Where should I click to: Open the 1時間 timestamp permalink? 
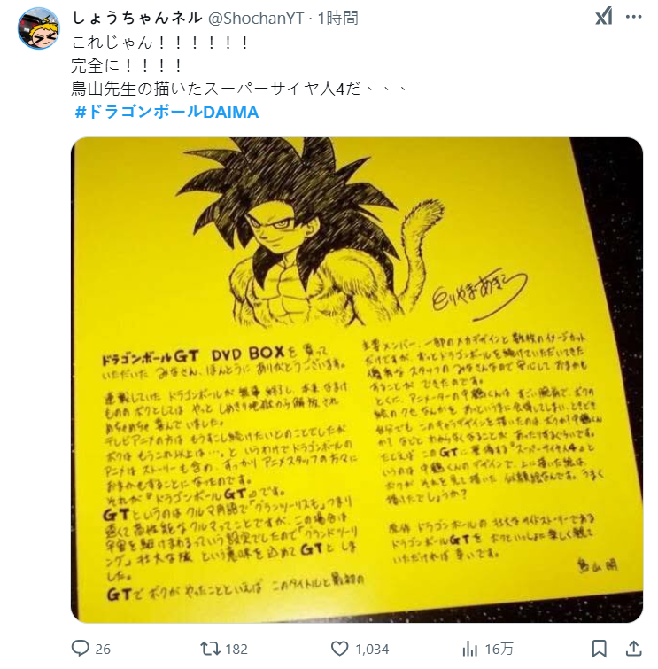(337, 18)
